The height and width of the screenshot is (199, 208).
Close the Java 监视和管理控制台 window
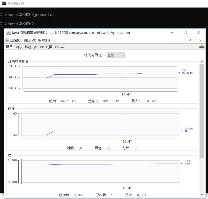(199, 33)
